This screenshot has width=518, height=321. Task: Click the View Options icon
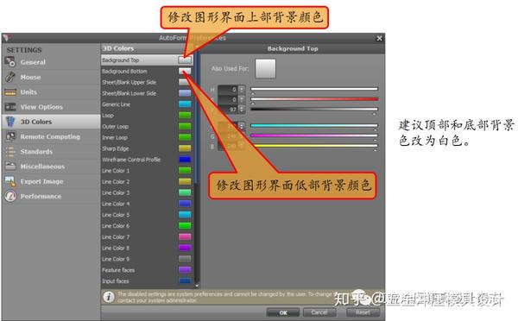tap(10, 107)
